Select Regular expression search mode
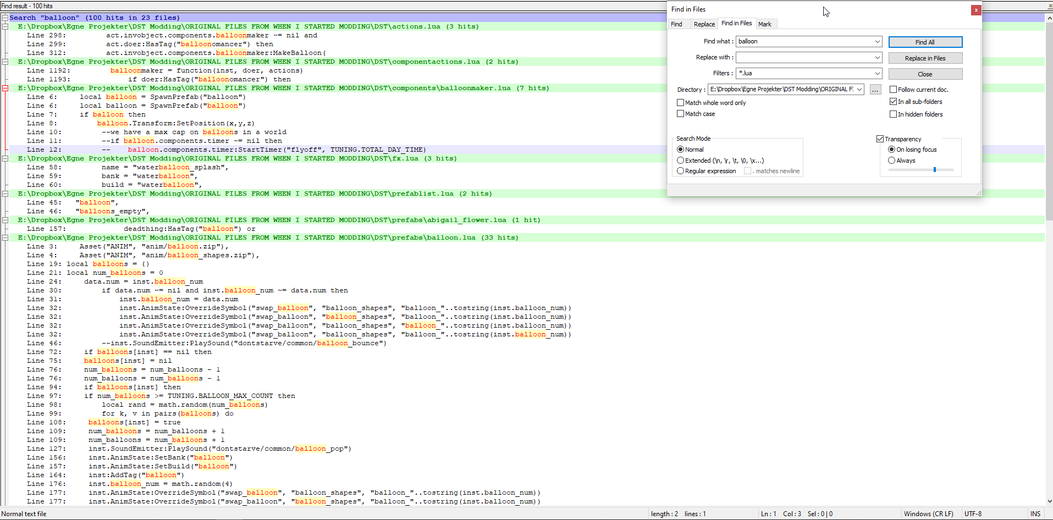Screen dimensions: 1053x520 (681, 171)
